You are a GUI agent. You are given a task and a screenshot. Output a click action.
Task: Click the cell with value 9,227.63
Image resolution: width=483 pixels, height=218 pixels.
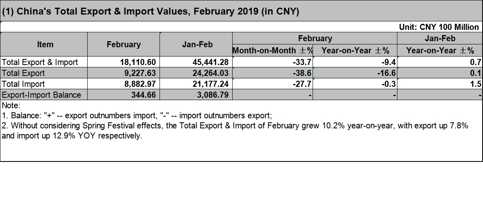[x=124, y=73]
